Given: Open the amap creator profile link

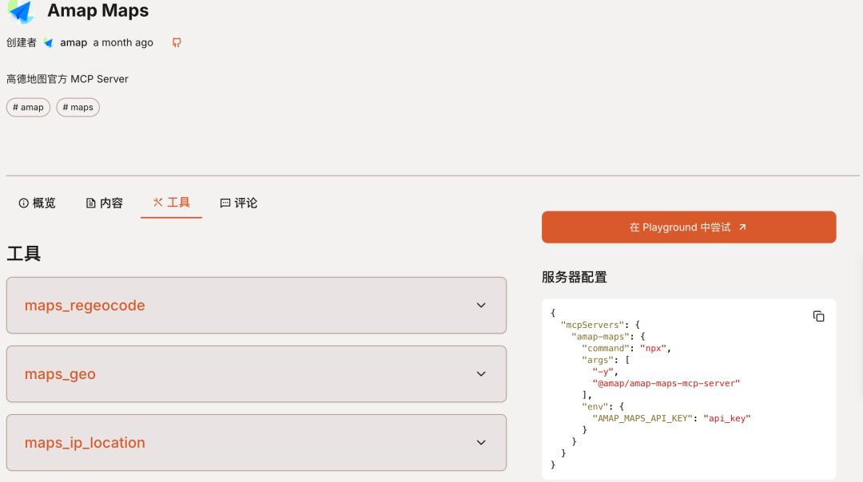Looking at the screenshot, I should click(74, 42).
